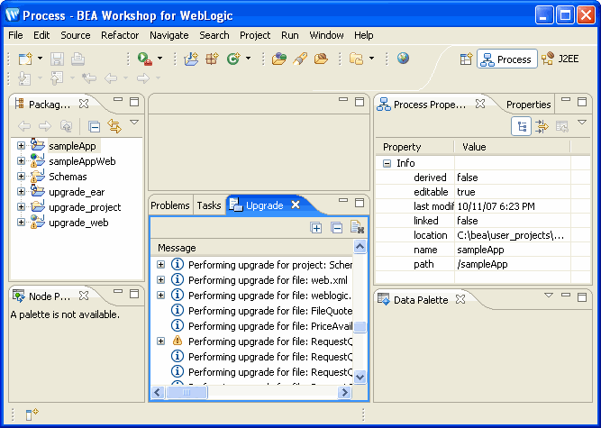Viewport: 601px width, 428px height.
Task: Click Clear log icon in Upgrade view
Action: 357,227
